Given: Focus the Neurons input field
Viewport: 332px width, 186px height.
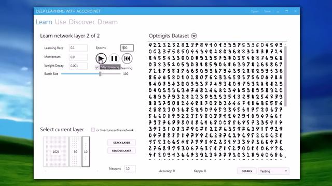Looking at the screenshot, I should click(130, 169).
